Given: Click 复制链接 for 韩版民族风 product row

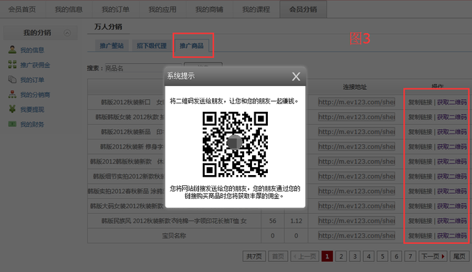Looking at the screenshot, I should [420, 221].
